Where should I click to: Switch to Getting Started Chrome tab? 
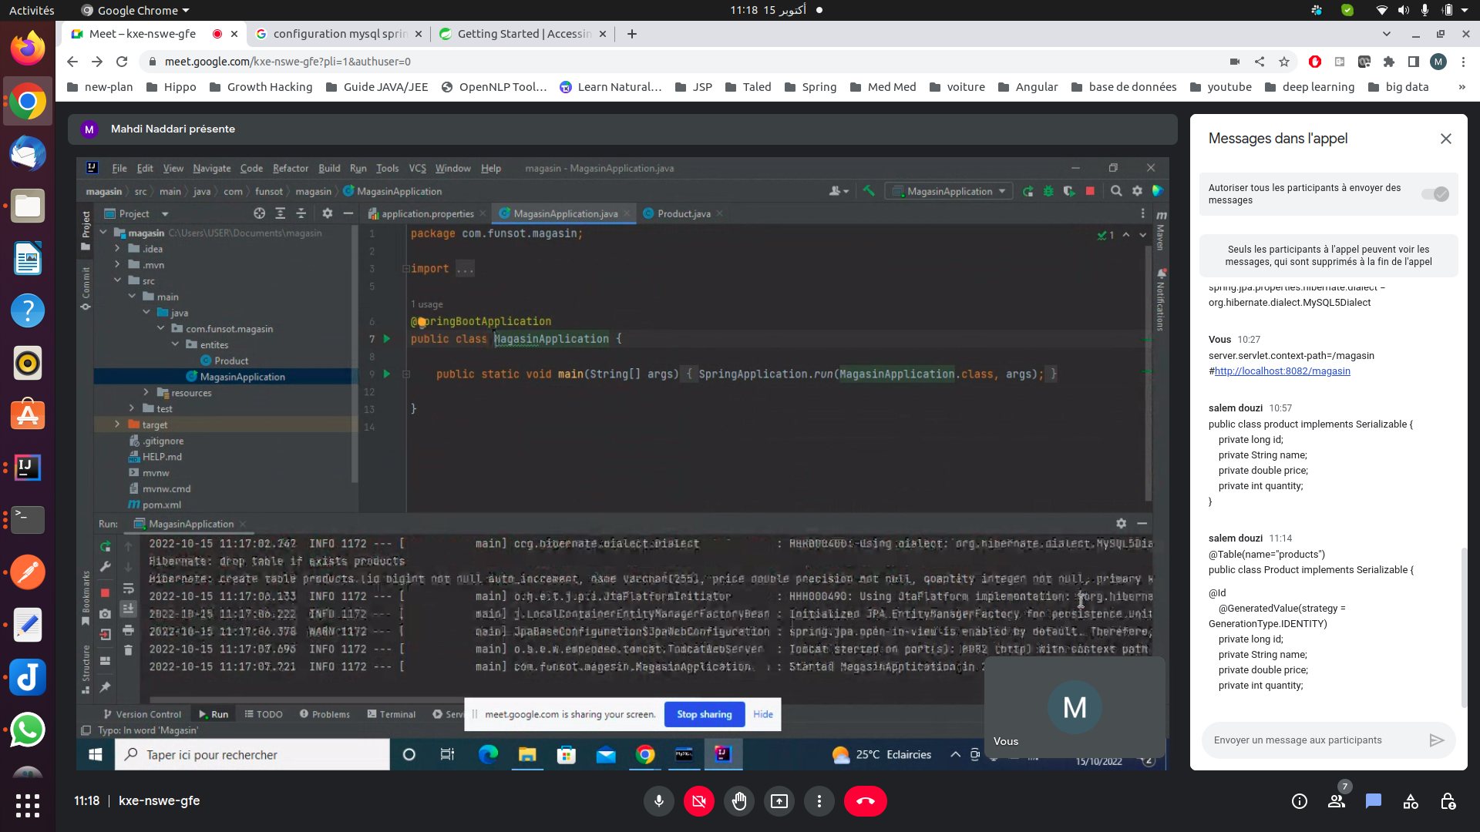coord(523,34)
